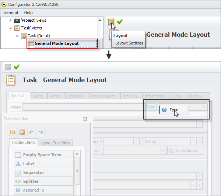The width and height of the screenshot is (221, 196).
Task: Click the green checkmark apply icon in top toolbar
Action: [120, 22]
